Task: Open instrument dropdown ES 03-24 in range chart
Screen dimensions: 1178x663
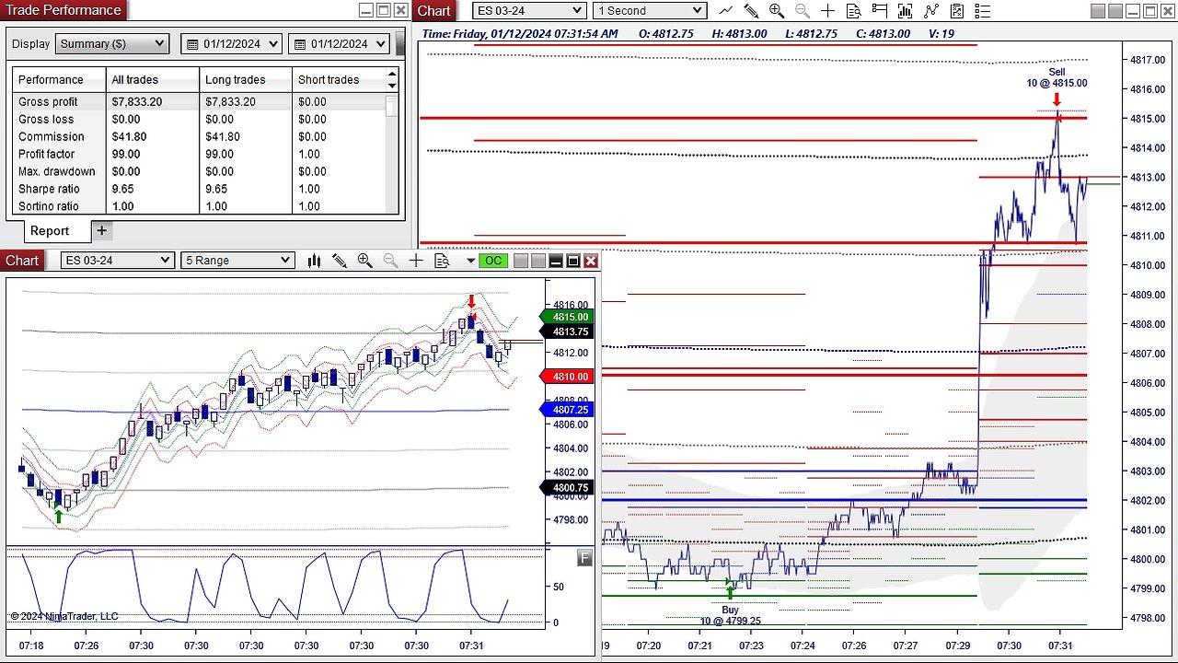Action: pos(117,261)
